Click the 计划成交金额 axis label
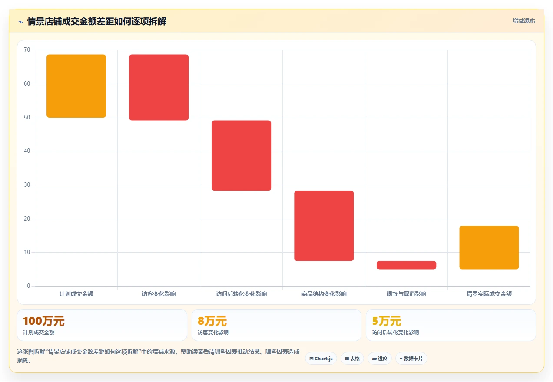The image size is (553, 382). click(76, 294)
